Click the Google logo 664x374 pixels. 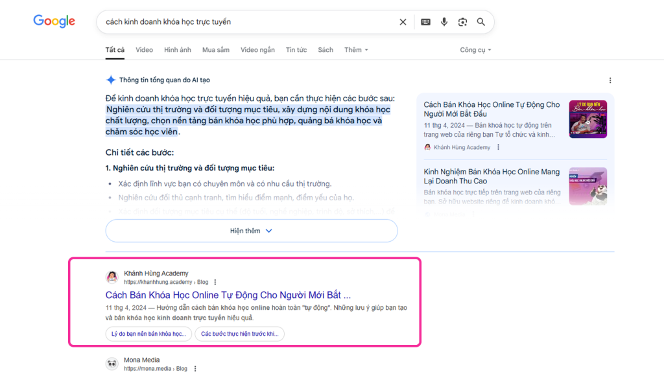click(x=54, y=21)
